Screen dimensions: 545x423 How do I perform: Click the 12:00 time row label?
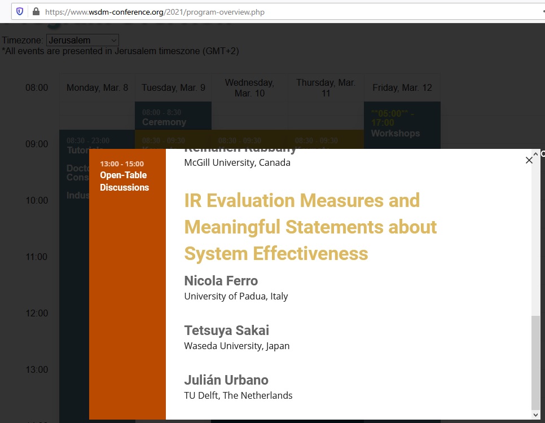pyautogui.click(x=37, y=313)
